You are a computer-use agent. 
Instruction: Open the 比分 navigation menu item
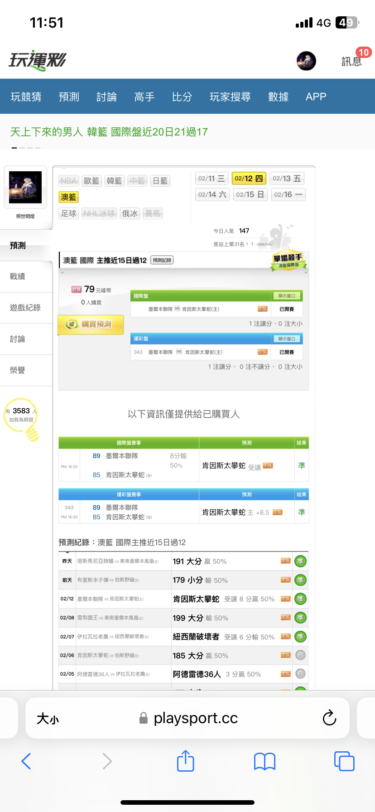tap(182, 97)
